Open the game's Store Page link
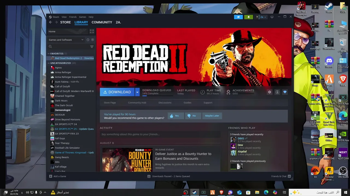The image size is (350, 196). pyautogui.click(x=110, y=103)
